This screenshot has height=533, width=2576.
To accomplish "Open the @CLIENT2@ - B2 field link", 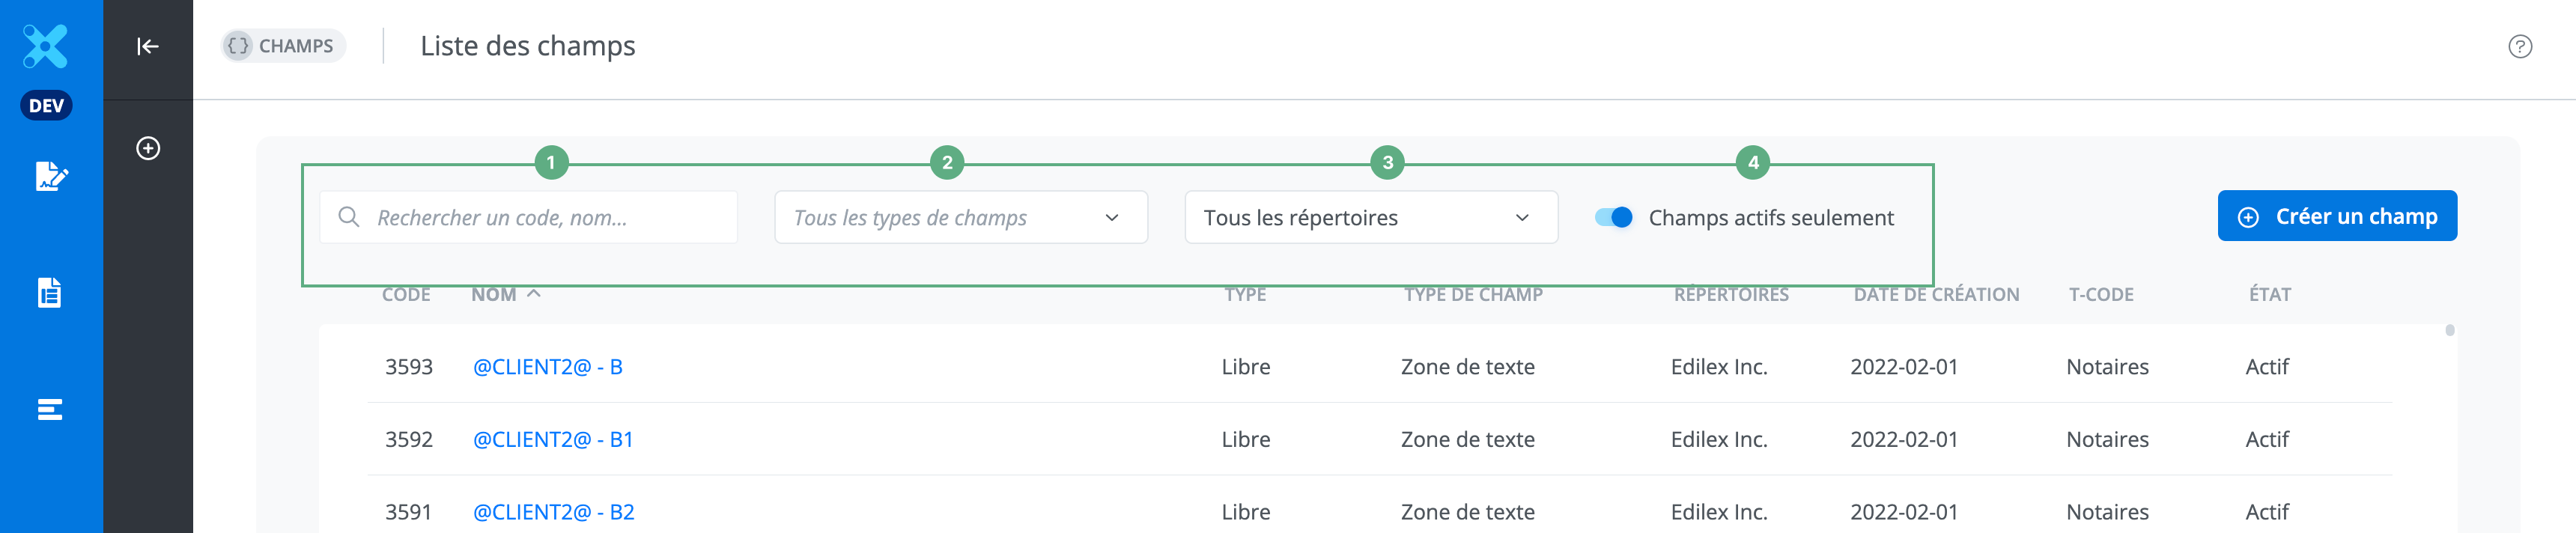I will [x=553, y=511].
